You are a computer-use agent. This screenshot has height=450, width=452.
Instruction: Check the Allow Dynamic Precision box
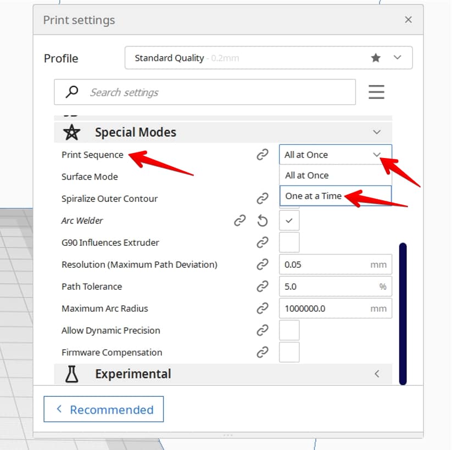pyautogui.click(x=289, y=330)
